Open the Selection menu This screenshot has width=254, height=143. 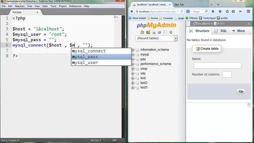20,6
